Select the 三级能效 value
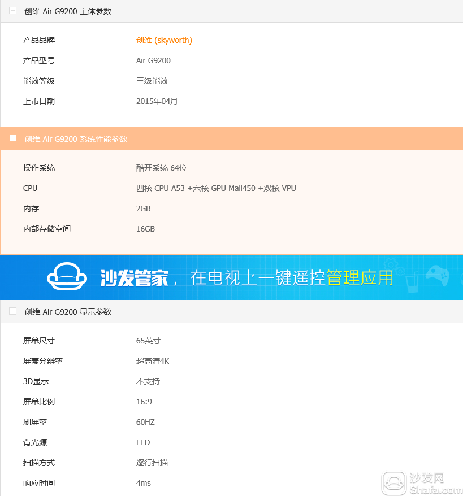The height and width of the screenshot is (496, 463). (152, 81)
